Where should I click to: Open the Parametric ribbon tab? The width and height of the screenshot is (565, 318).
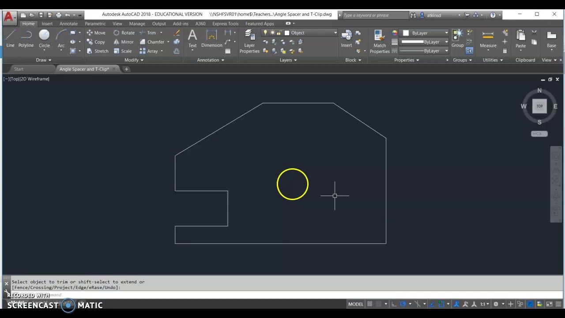(95, 23)
